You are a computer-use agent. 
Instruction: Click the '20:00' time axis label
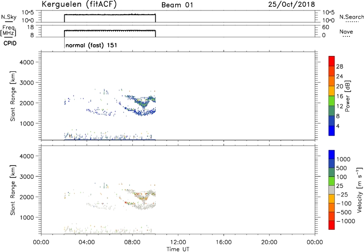click(x=269, y=242)
